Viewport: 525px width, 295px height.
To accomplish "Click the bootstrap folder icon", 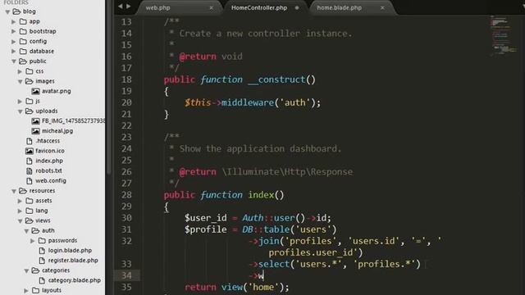I will [23, 31].
